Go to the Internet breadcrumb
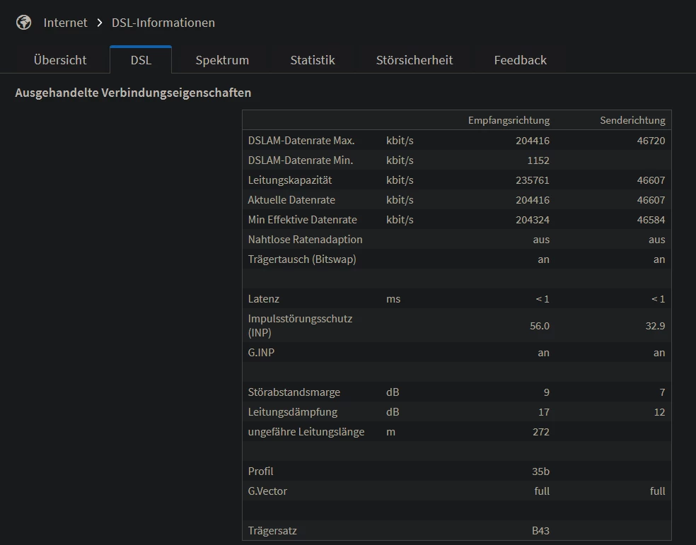This screenshot has width=696, height=545. [65, 23]
